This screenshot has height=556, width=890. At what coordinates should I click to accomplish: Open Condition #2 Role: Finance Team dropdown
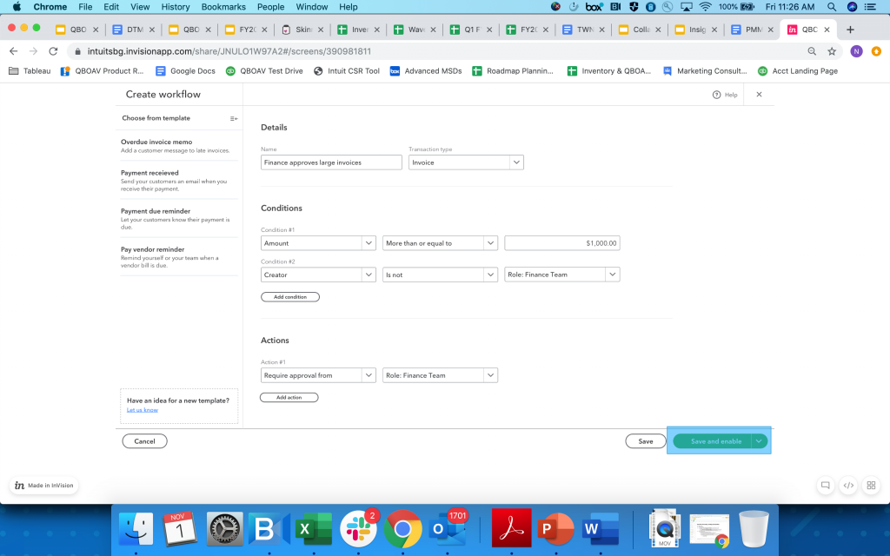click(562, 275)
